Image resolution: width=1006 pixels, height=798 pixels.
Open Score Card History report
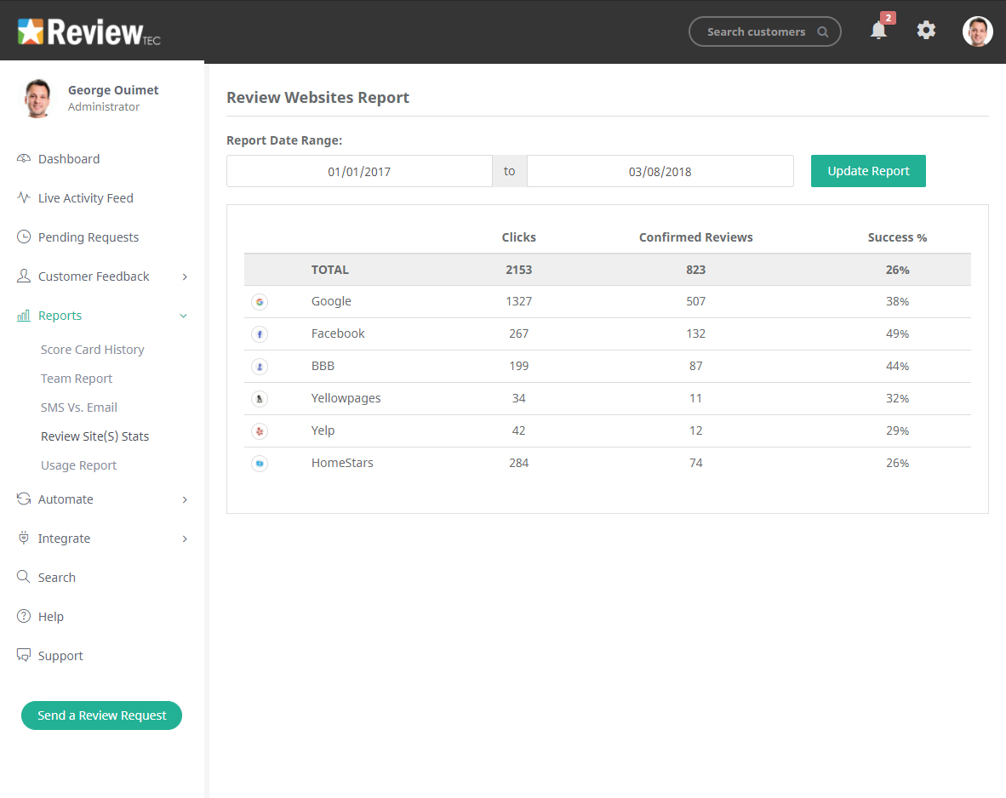[x=93, y=349]
